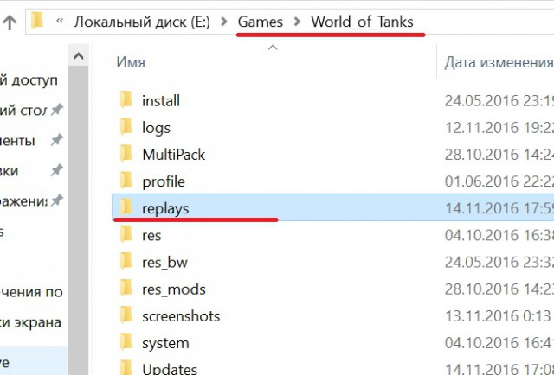Click res_bw date 24.05.2016 23:32
Screen dimensions: 554x375
click(499, 263)
